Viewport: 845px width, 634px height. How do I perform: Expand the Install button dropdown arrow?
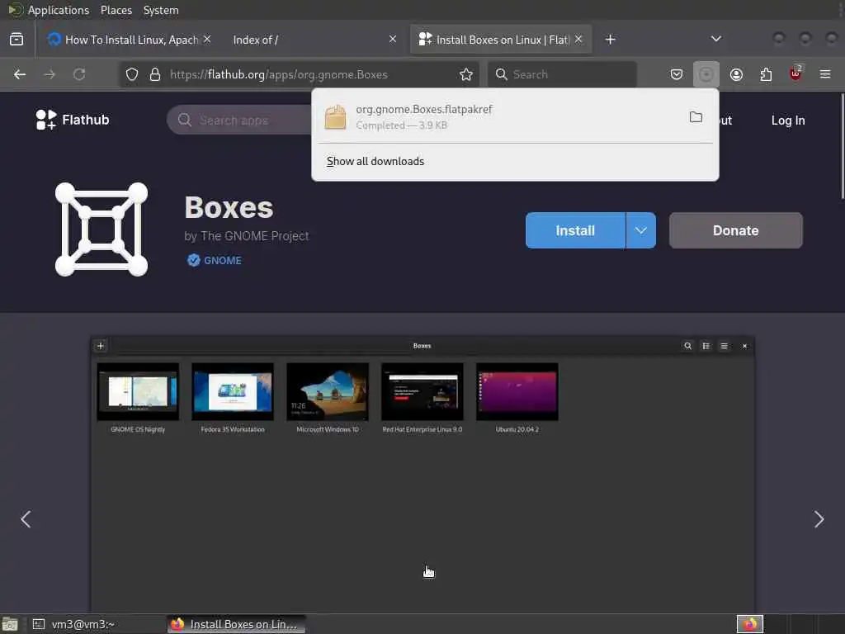[640, 230]
